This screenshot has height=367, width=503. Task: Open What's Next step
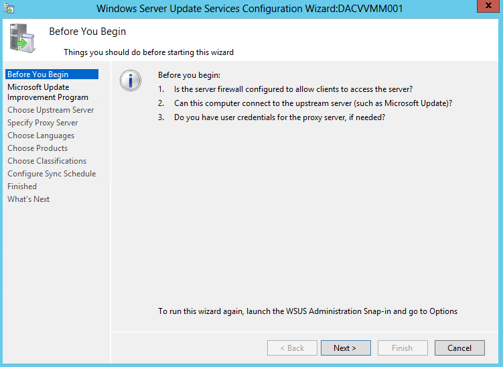click(29, 199)
